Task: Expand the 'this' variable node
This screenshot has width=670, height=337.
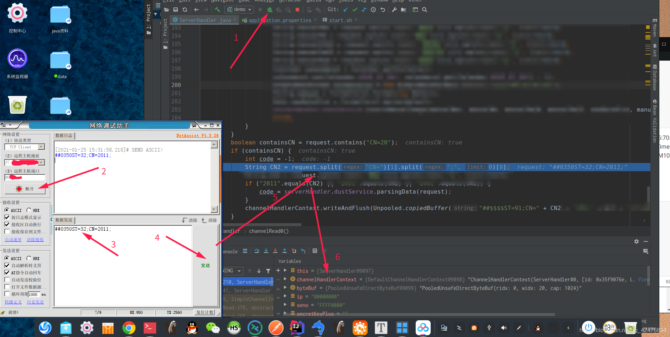Action: pos(285,271)
